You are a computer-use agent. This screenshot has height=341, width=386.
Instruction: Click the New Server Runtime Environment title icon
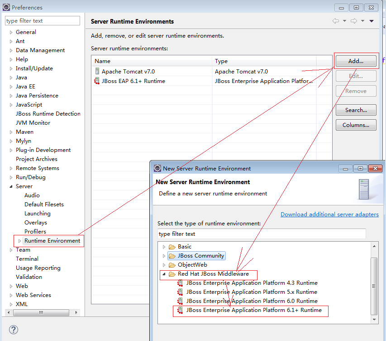pos(157,169)
